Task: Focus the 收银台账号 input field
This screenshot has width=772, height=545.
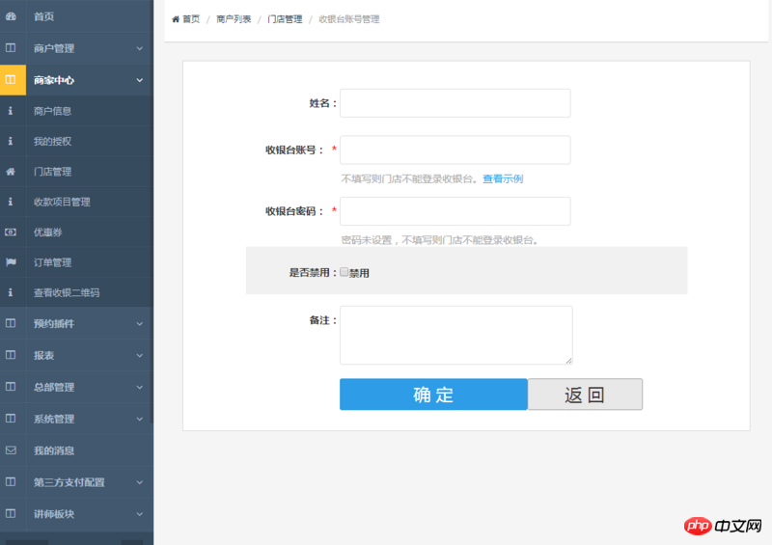Action: coord(455,150)
